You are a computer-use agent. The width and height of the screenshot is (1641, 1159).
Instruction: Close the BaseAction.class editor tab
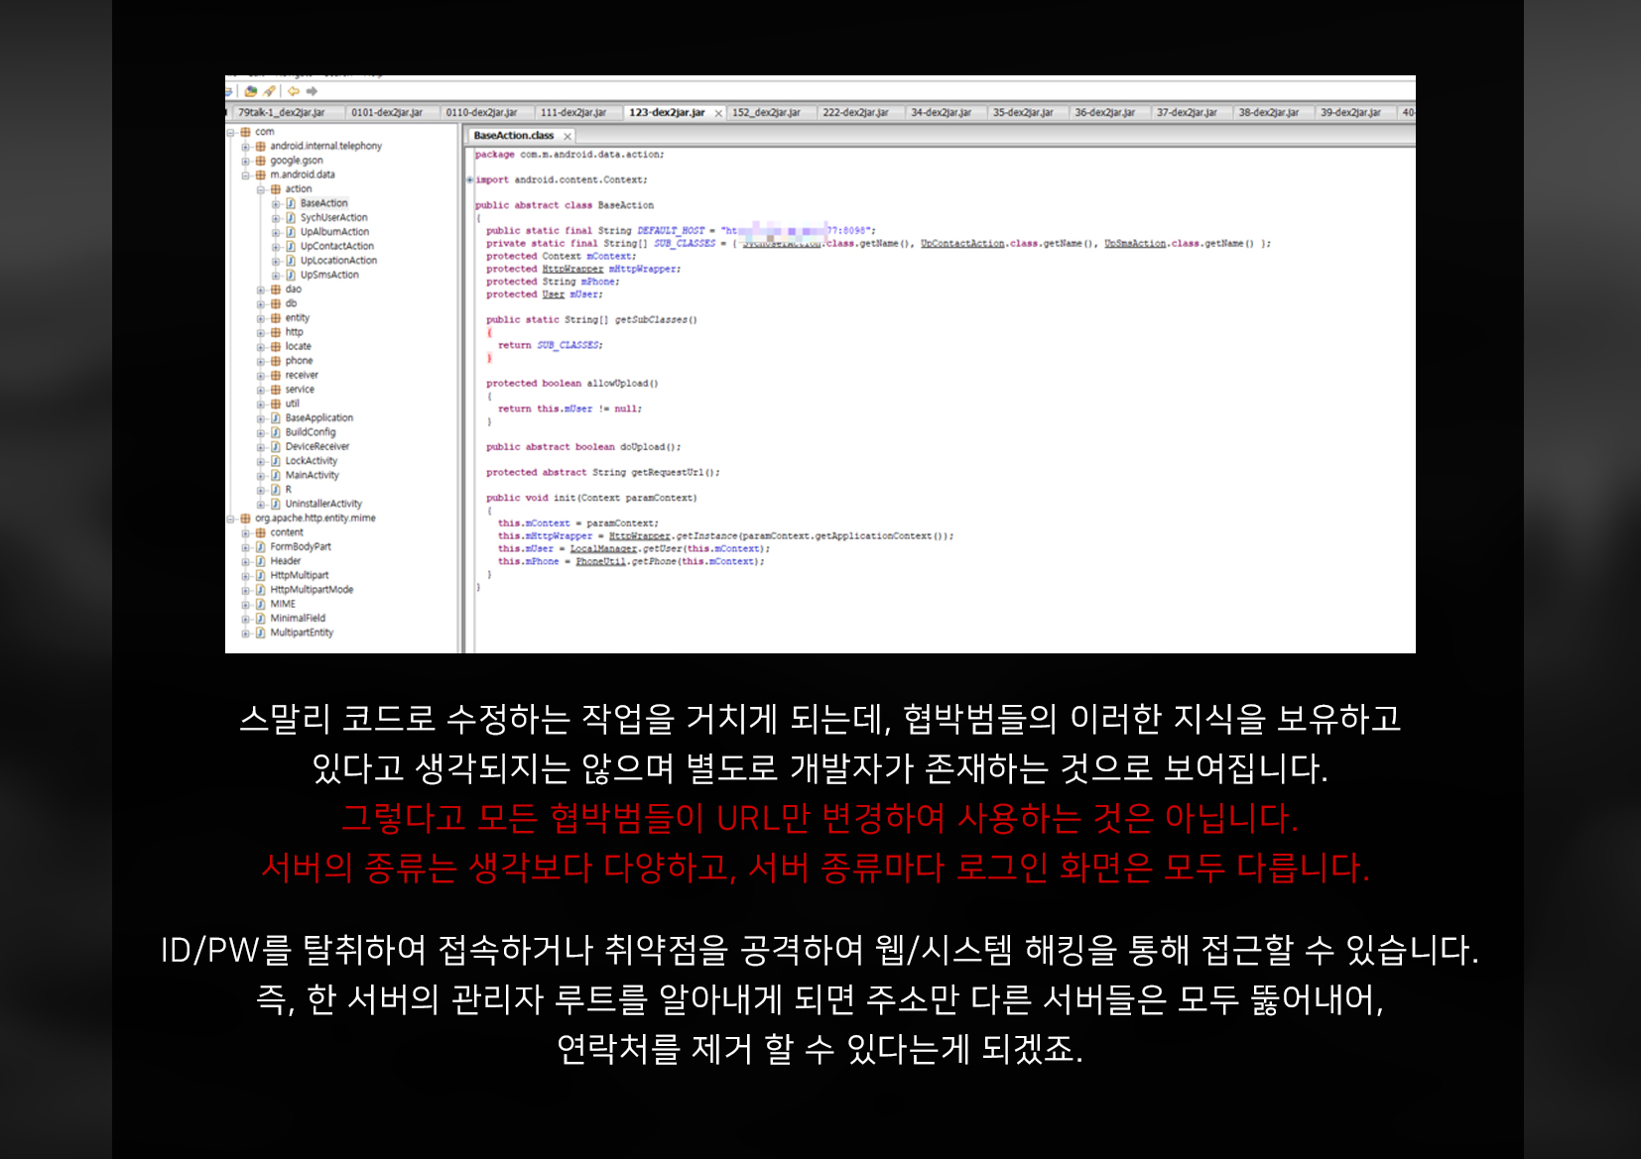tap(568, 136)
